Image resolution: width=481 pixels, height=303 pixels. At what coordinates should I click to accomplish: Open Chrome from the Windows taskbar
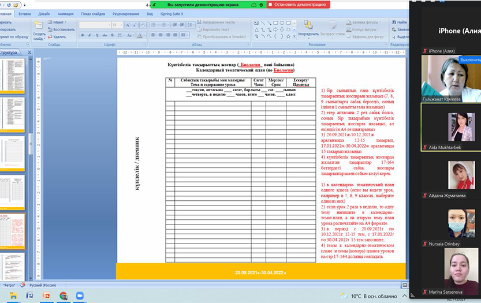(64, 296)
